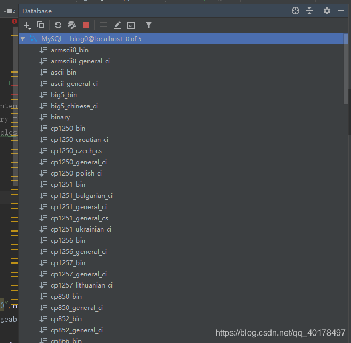The image size is (351, 343).
Task: Click the Collapse All icon in header
Action: click(310, 11)
